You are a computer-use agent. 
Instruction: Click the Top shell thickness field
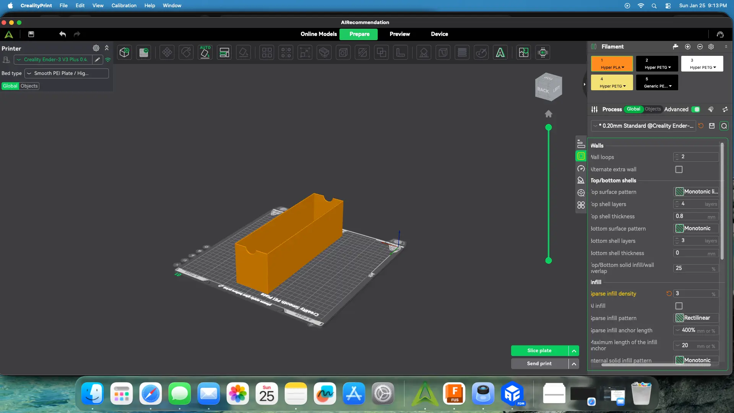click(x=696, y=216)
